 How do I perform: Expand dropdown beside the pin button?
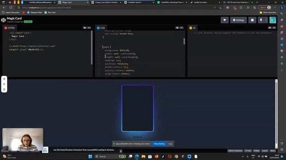coord(266,20)
